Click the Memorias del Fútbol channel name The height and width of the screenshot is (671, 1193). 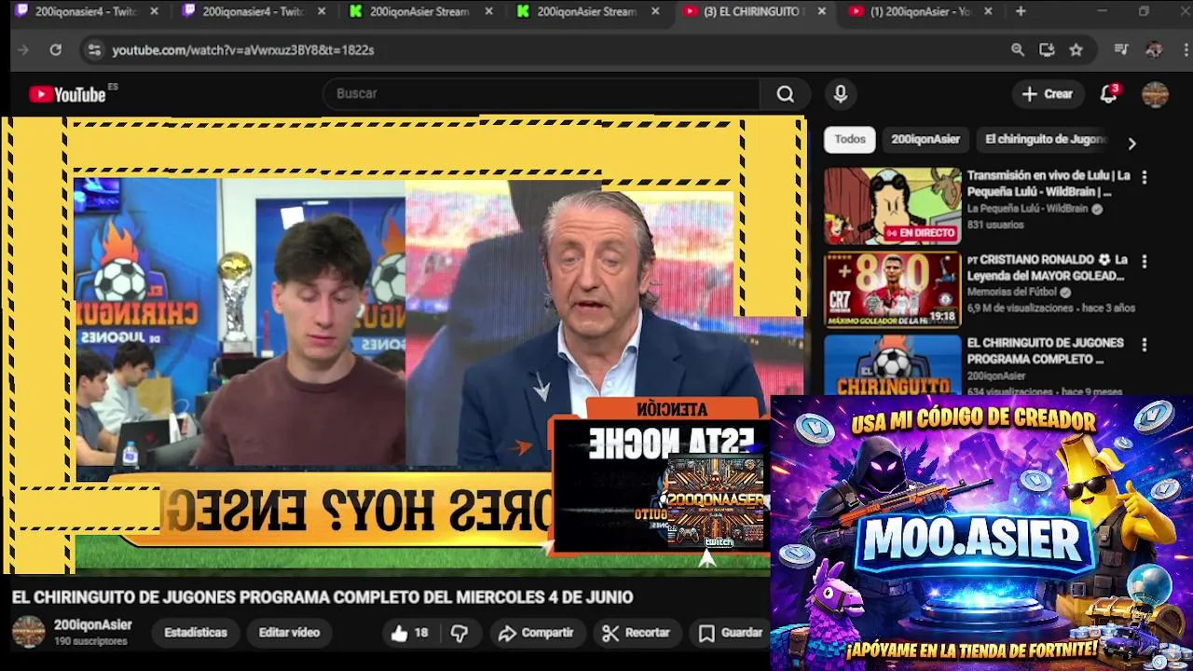point(1012,293)
